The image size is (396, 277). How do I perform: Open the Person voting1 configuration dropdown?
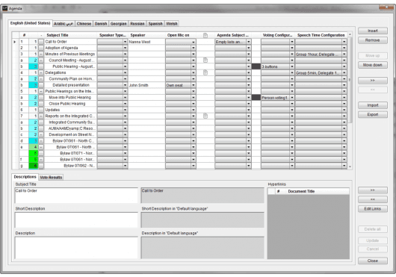coord(292,98)
